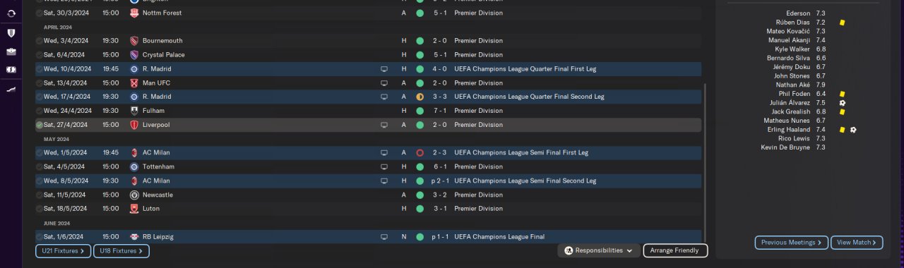This screenshot has width=904, height=268.
Task: Click the AC Milan badge on 1/5/2024
Action: (x=134, y=152)
